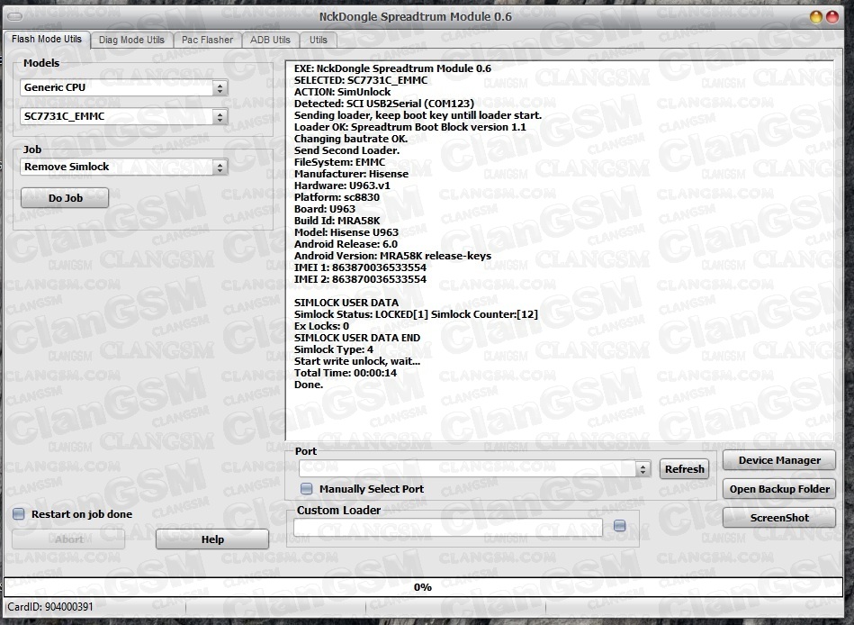Click the IMEI 2: 863870036533554 log line

click(360, 279)
